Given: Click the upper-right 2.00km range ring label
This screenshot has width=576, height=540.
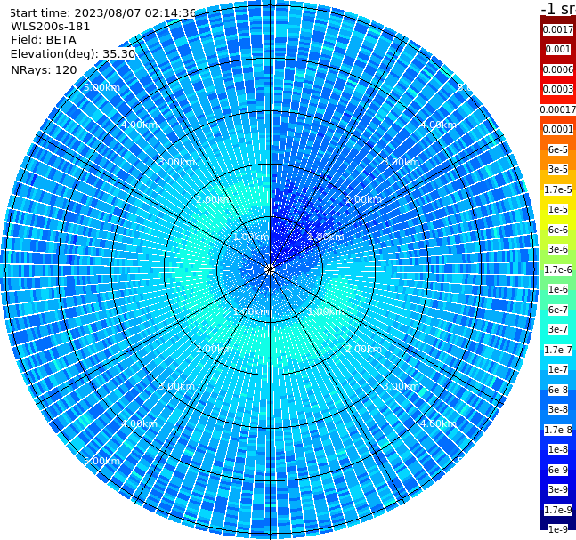Looking at the screenshot, I should point(363,199).
